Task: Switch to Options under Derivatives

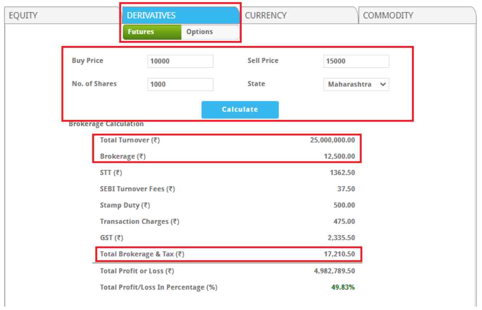Action: (199, 32)
